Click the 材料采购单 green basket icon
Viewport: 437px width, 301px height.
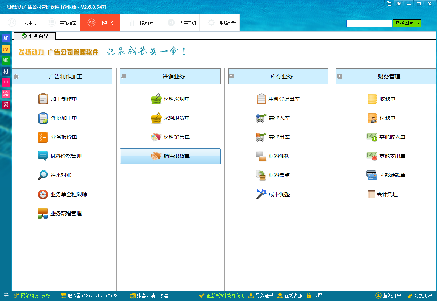(156, 99)
